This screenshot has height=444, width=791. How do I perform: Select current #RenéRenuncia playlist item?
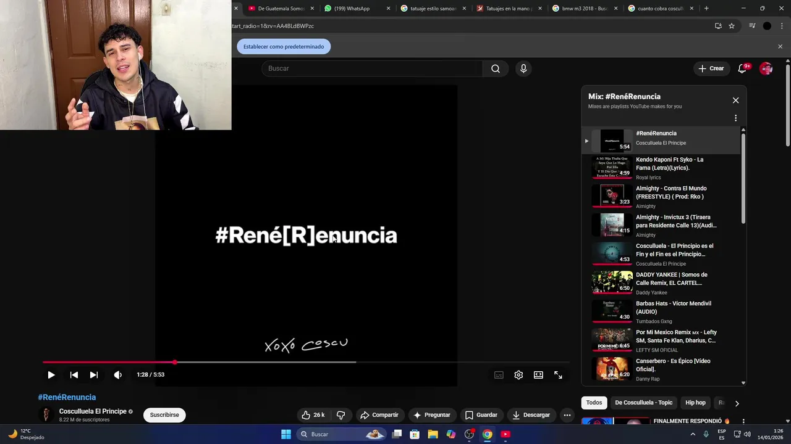pos(661,140)
